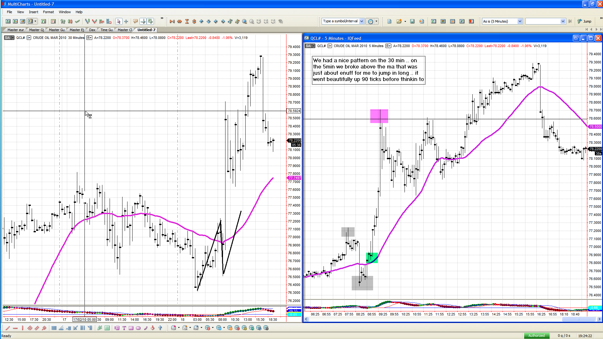
Task: Select the blue arrow up tool
Action: coord(160,328)
